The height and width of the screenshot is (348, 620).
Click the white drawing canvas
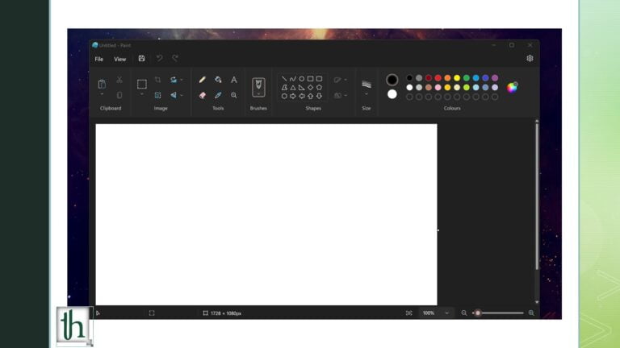[266, 214]
